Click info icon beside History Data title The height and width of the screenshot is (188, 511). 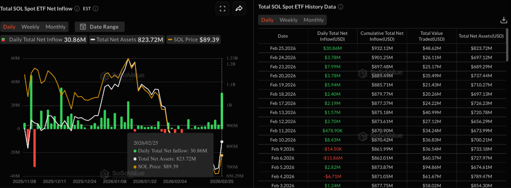click(x=341, y=7)
